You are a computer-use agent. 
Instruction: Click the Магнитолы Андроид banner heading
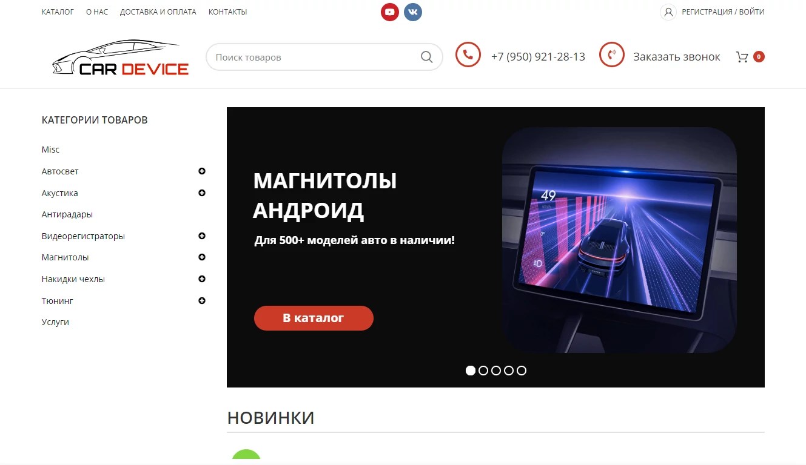pos(325,196)
